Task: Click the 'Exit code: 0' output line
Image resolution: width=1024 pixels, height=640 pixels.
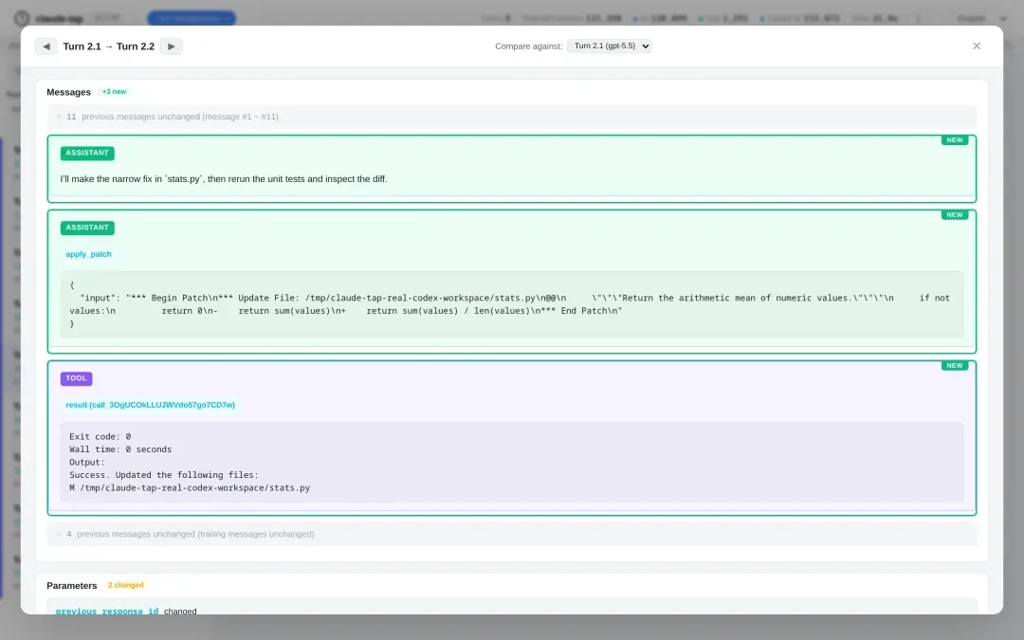Action: pos(100,436)
